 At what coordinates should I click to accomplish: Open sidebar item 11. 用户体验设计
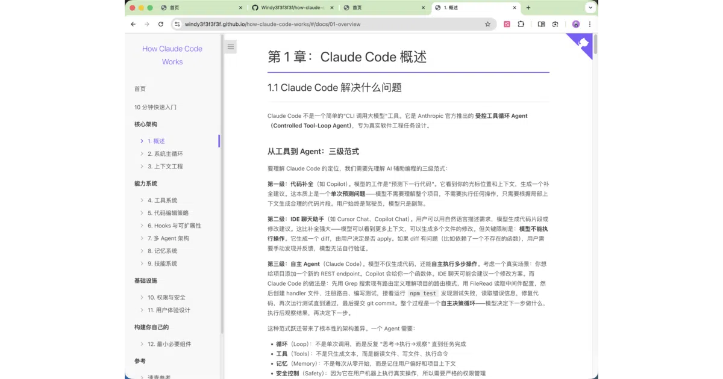click(x=169, y=310)
